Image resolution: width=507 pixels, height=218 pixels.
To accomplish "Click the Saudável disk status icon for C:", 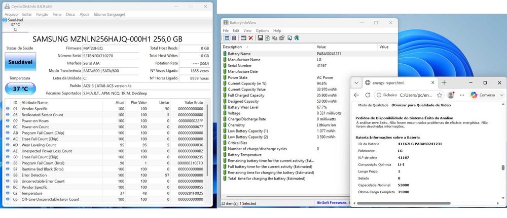I will [x=5, y=20].
